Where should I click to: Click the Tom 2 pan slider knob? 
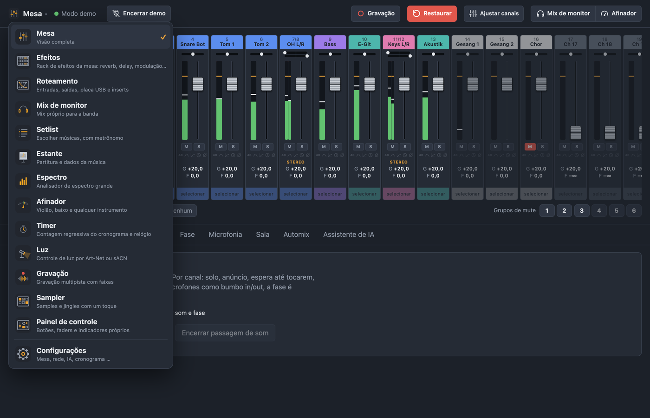[x=261, y=54]
